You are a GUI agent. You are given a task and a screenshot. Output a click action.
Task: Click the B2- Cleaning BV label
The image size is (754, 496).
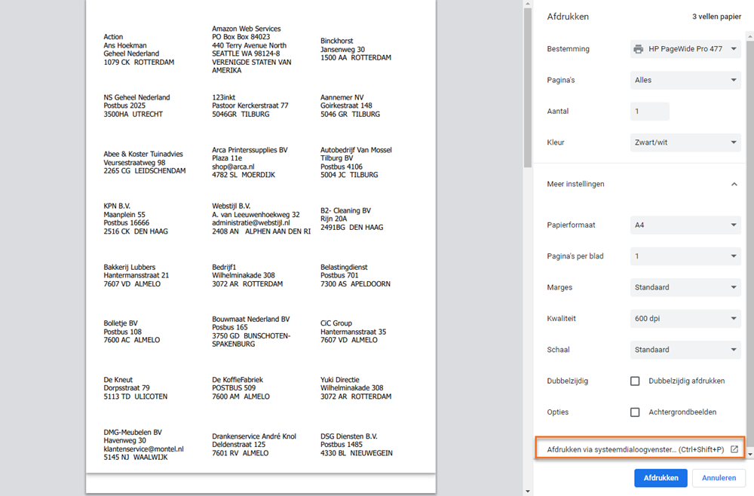click(352, 219)
